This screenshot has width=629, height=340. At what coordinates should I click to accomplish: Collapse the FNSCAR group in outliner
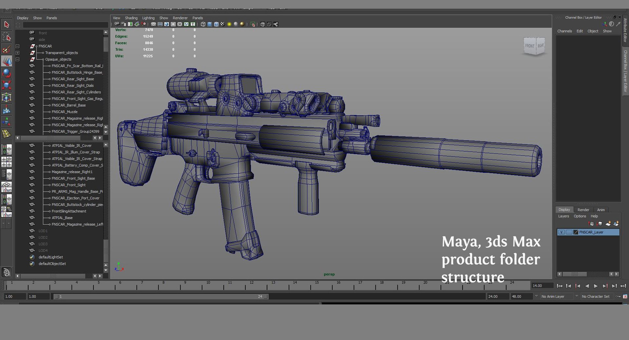pos(18,46)
